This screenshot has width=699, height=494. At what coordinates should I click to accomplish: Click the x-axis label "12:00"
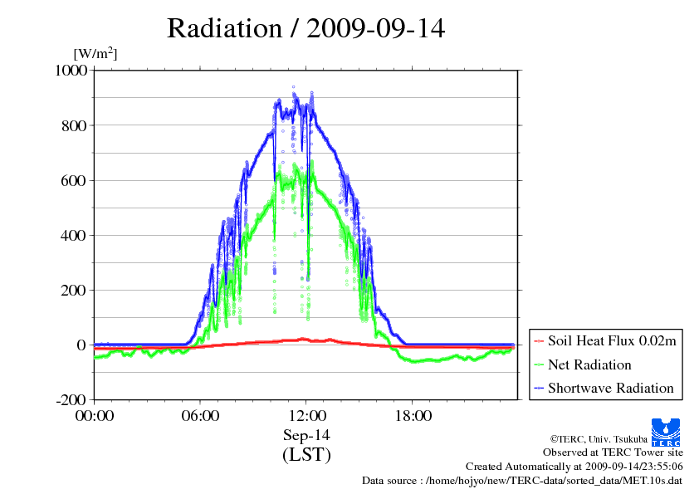click(x=307, y=416)
